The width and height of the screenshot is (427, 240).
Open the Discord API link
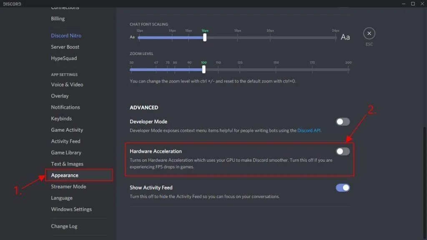(309, 130)
